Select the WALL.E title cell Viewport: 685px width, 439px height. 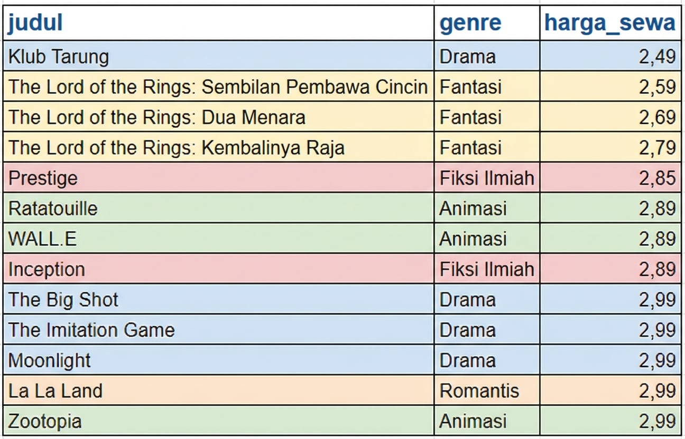point(42,239)
